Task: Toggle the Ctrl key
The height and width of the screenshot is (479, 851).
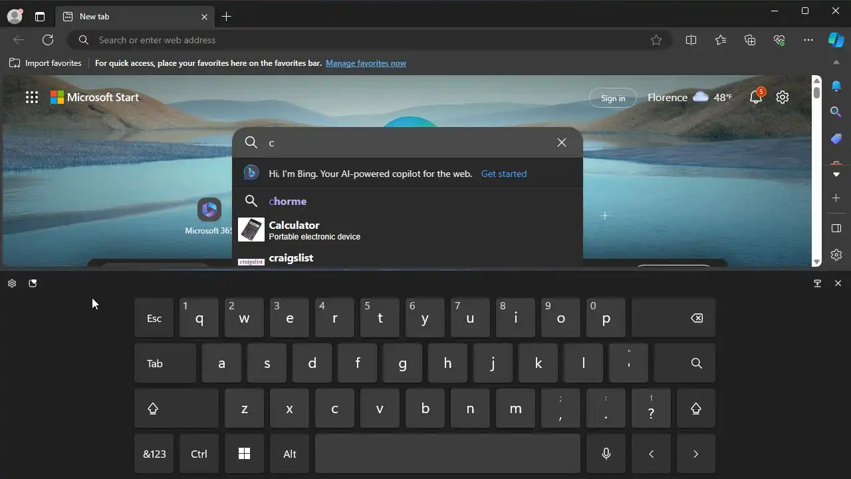Action: point(199,454)
